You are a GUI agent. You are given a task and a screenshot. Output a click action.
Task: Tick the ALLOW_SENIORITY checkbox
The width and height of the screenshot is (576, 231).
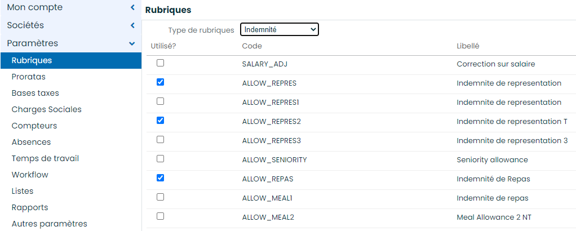coord(160,159)
